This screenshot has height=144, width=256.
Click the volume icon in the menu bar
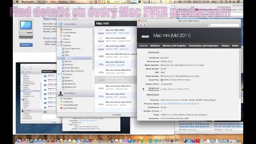(x=180, y=2)
